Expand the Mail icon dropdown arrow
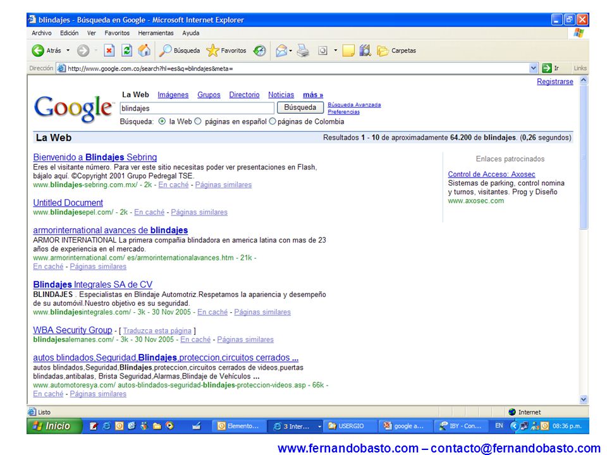The image size is (607, 455). tap(291, 51)
